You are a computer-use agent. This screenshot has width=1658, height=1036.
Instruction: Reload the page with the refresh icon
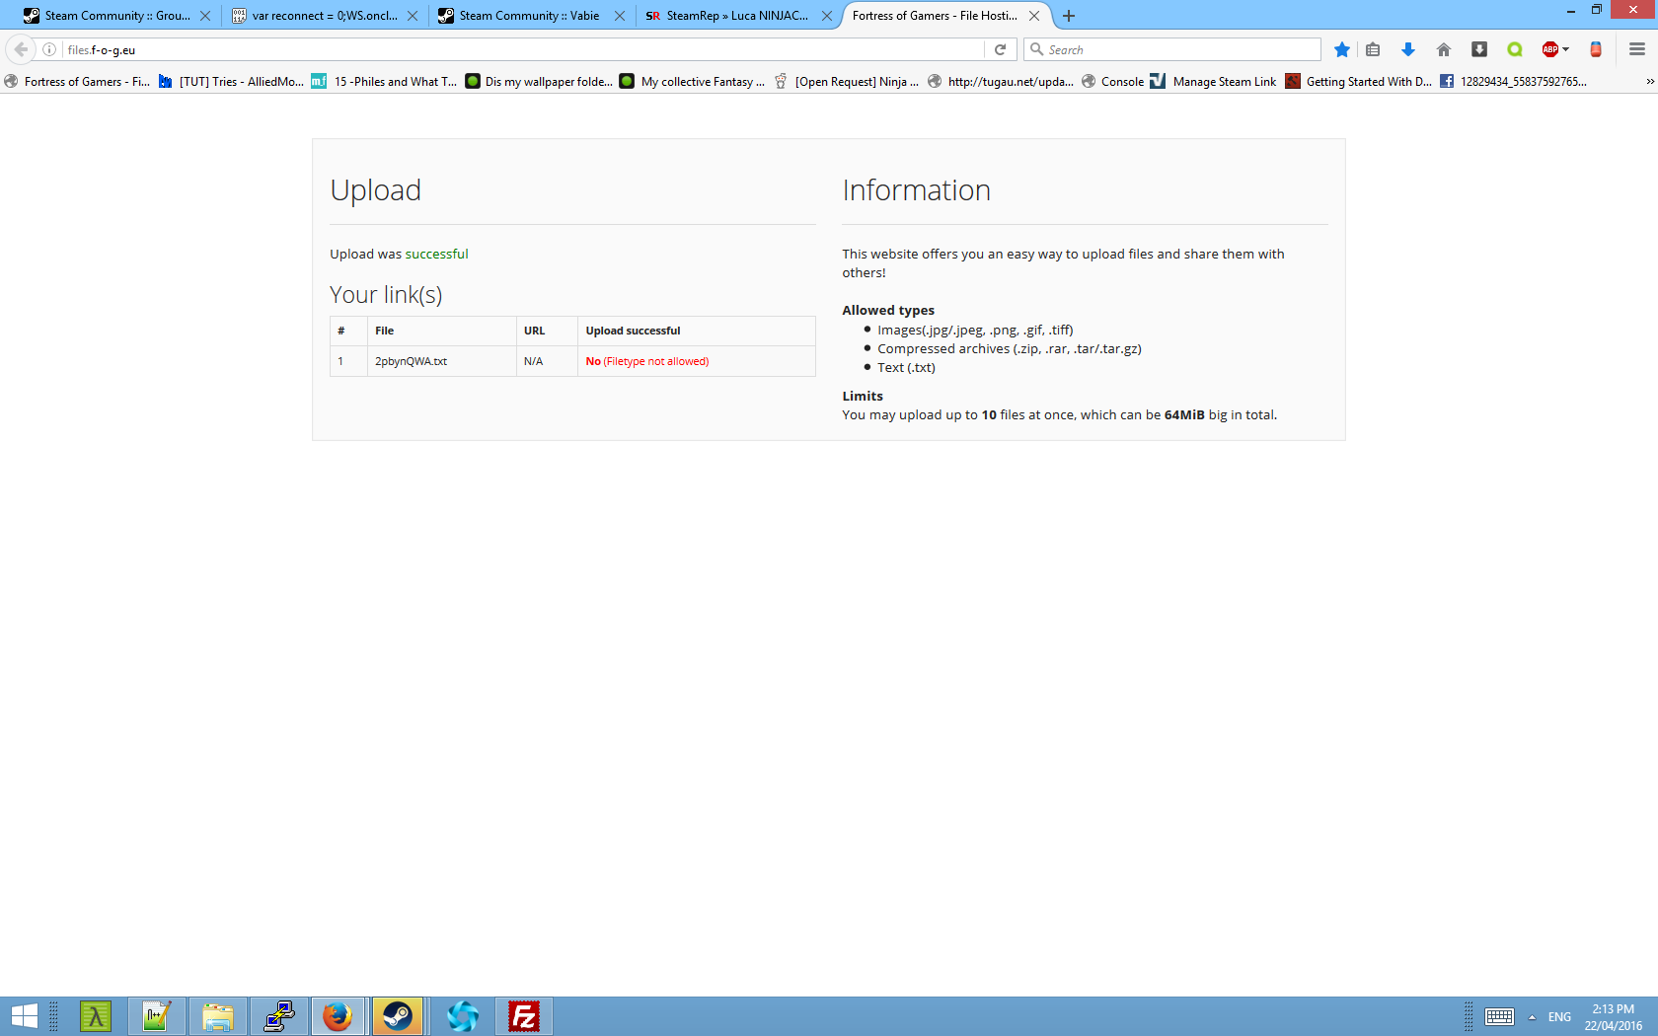pyautogui.click(x=1000, y=49)
